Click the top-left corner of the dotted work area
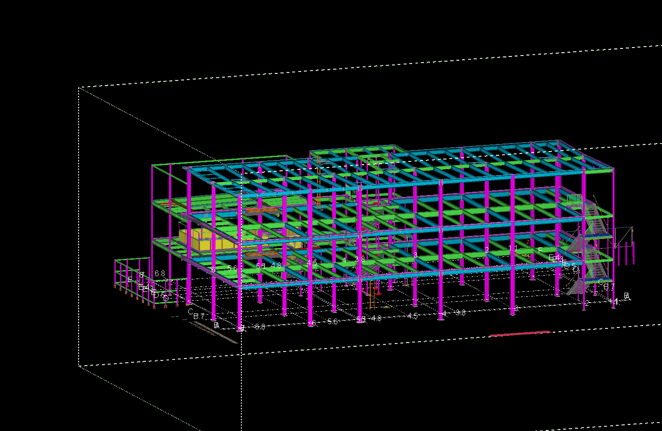The image size is (662, 431). point(79,88)
